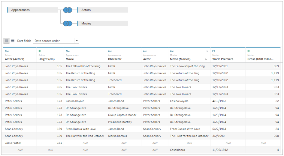Screen dimensions: 284x156
Task: Click the Casablanca cell in Movie (Movies) column
Action: point(177,150)
